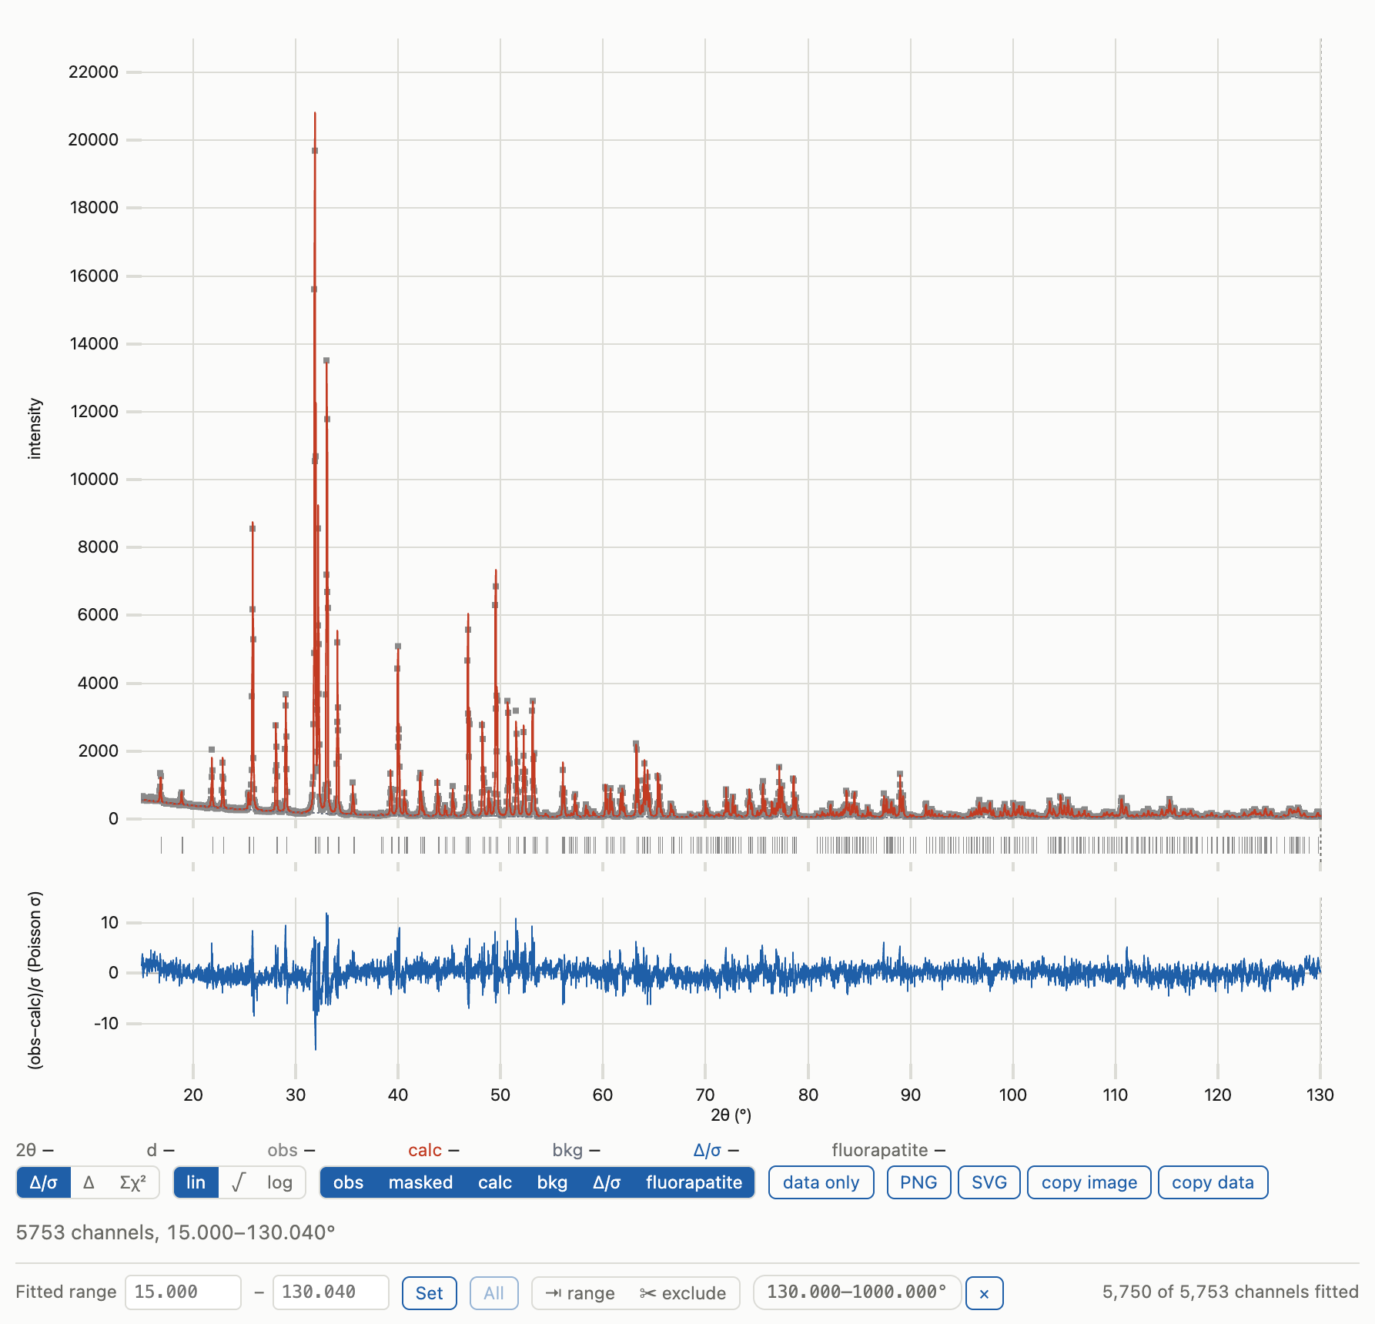Click Set to apply the fitted range

pos(429,1292)
